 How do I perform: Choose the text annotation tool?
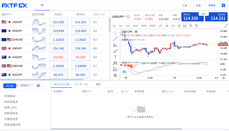point(115,57)
